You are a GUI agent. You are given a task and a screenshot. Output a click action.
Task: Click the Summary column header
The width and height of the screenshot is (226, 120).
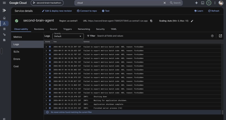point(86,42)
